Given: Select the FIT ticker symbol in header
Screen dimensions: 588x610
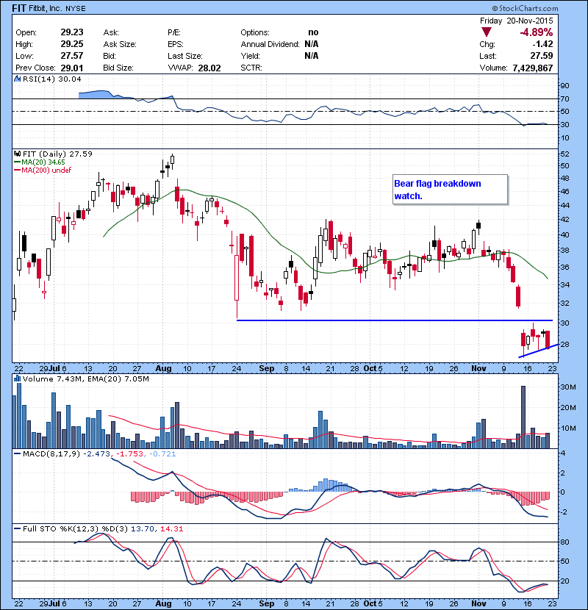Looking at the screenshot, I should pyautogui.click(x=19, y=8).
